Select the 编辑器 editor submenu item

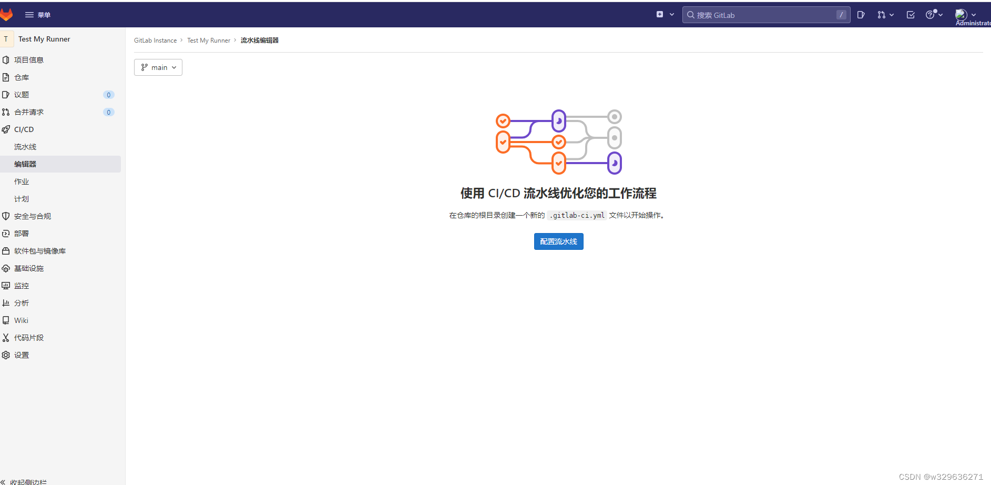coord(60,164)
